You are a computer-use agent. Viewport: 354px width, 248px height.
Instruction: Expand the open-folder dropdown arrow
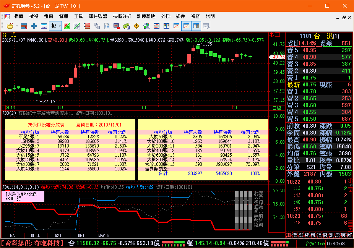17,26
